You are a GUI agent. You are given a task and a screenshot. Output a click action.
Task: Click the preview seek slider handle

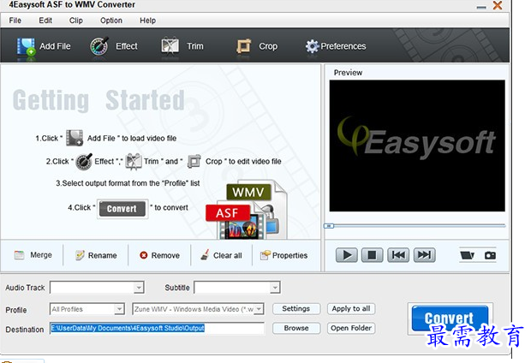329,225
